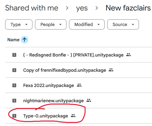Click shared people icon on nightmarienew row
This screenshot has height=126, width=152.
click(x=89, y=100)
